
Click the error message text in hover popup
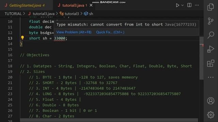110,24
